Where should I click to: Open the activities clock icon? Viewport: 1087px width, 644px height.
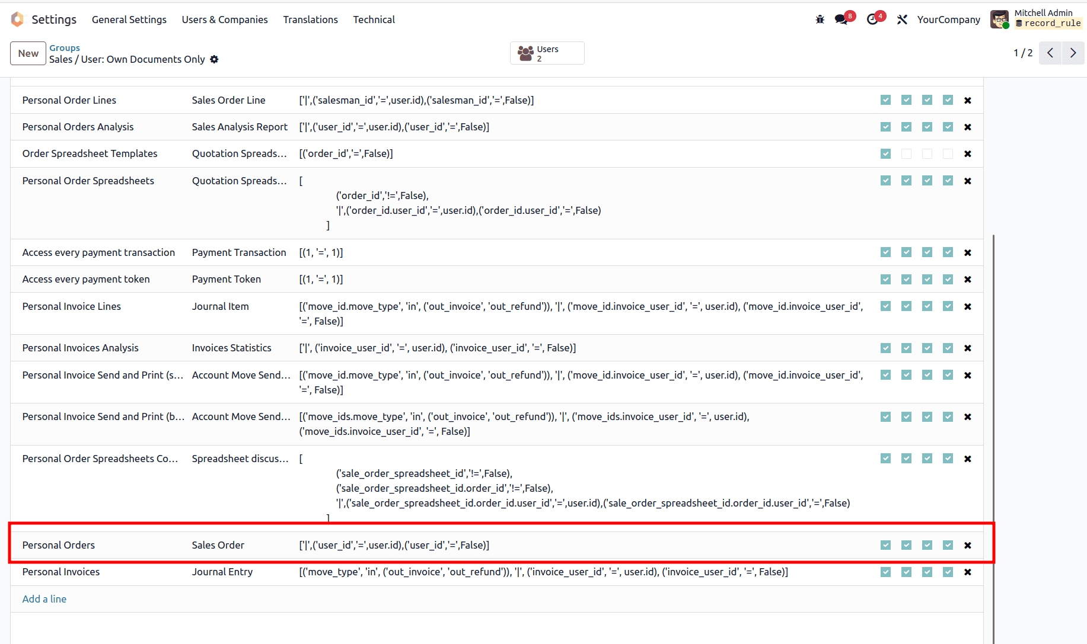point(872,20)
